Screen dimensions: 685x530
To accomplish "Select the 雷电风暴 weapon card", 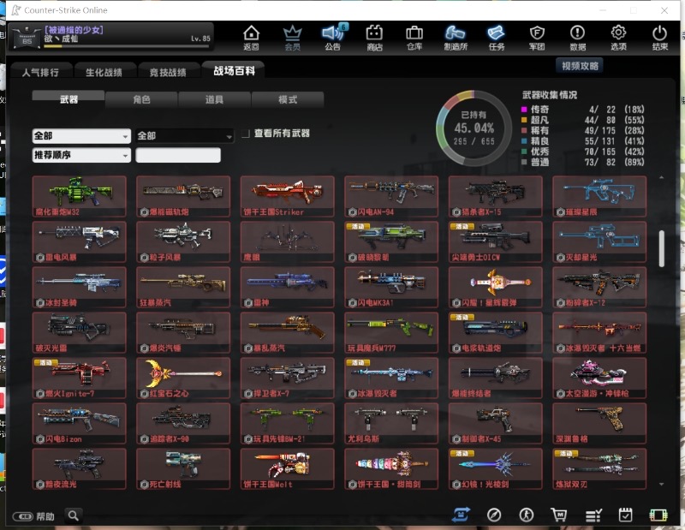I will (x=79, y=241).
